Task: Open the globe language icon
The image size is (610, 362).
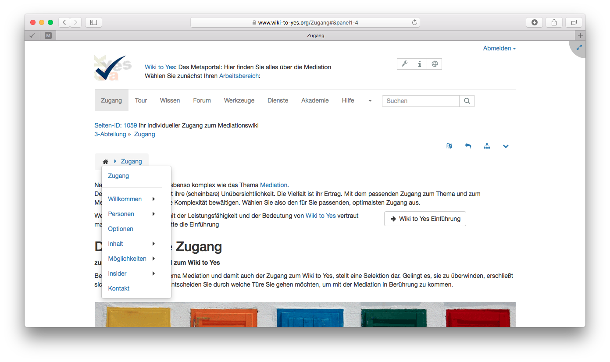Action: point(434,64)
